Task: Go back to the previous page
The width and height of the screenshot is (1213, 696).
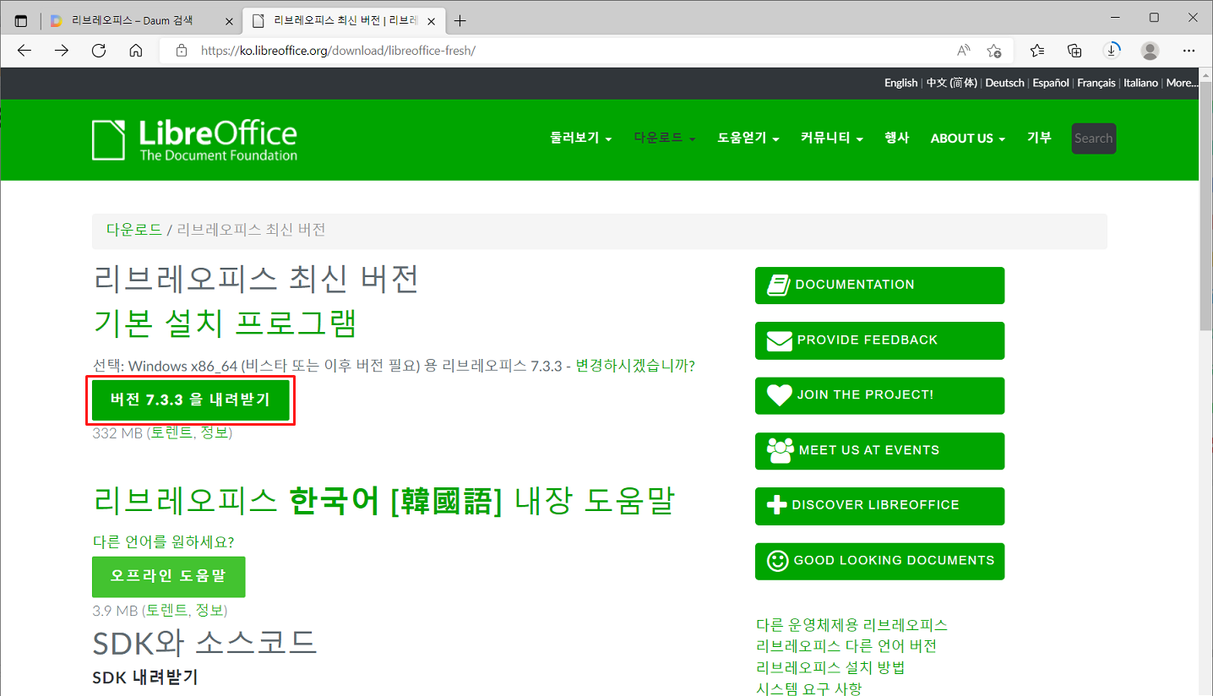Action: tap(24, 51)
